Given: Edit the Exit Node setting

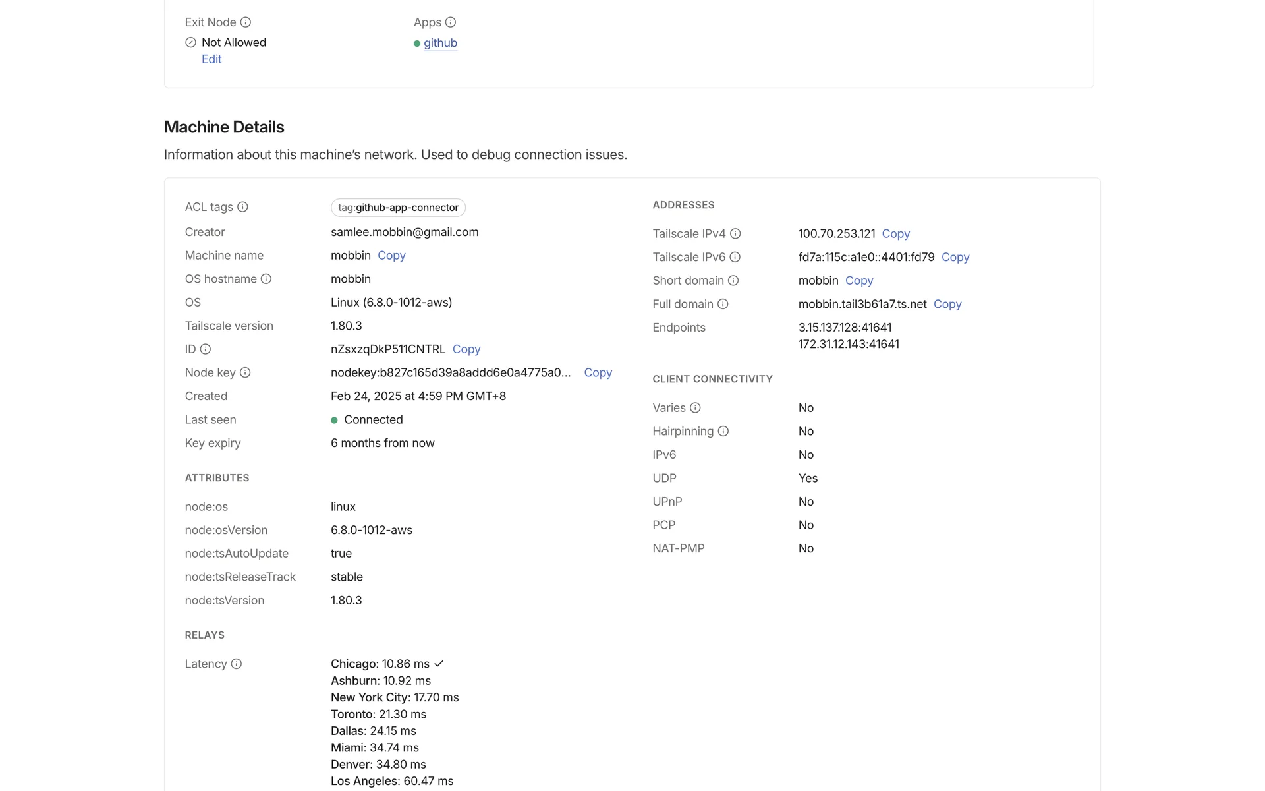Looking at the screenshot, I should click(x=211, y=59).
